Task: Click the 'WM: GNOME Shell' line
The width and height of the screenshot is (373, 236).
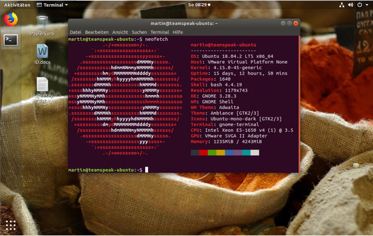Action: 212,102
